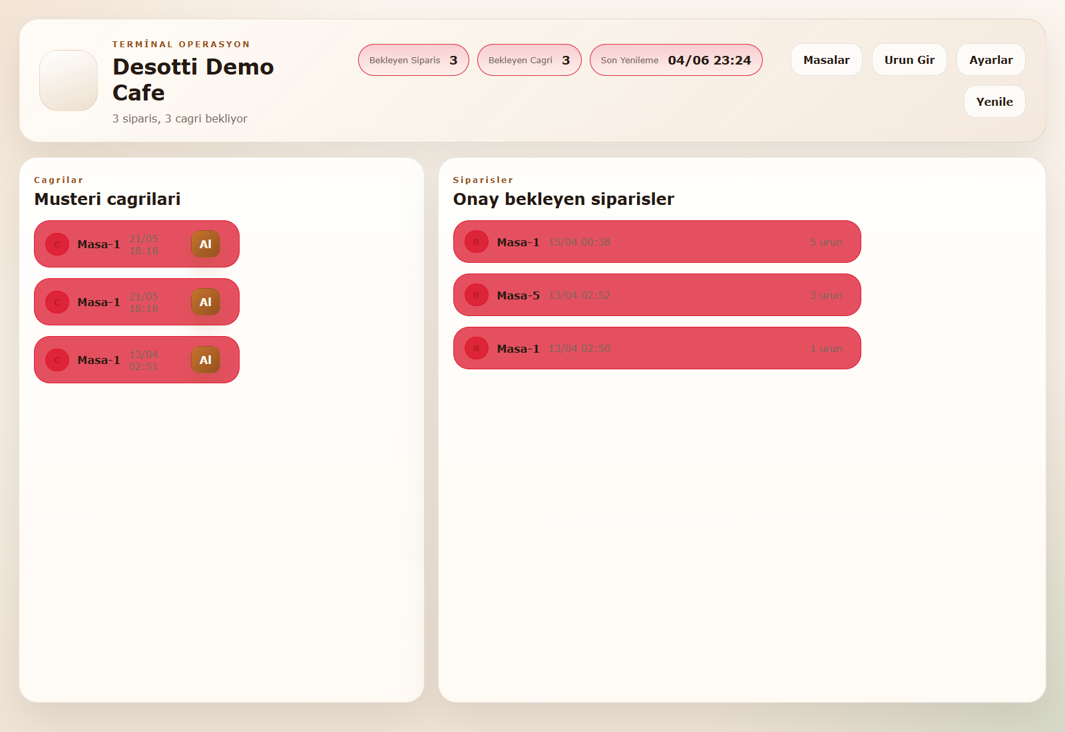Open the Masa-1 order with 1 urun
Image resolution: width=1065 pixels, height=732 pixels.
click(657, 349)
